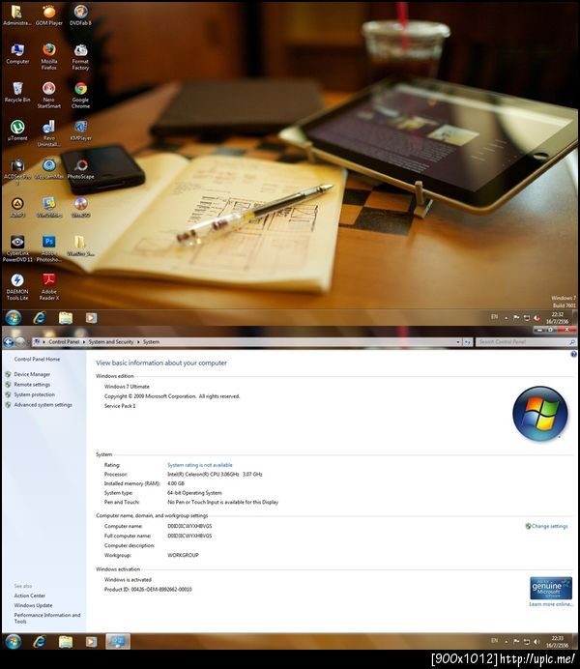Click the Product ID value text
Screen dimensions: 580x669
coord(161,589)
